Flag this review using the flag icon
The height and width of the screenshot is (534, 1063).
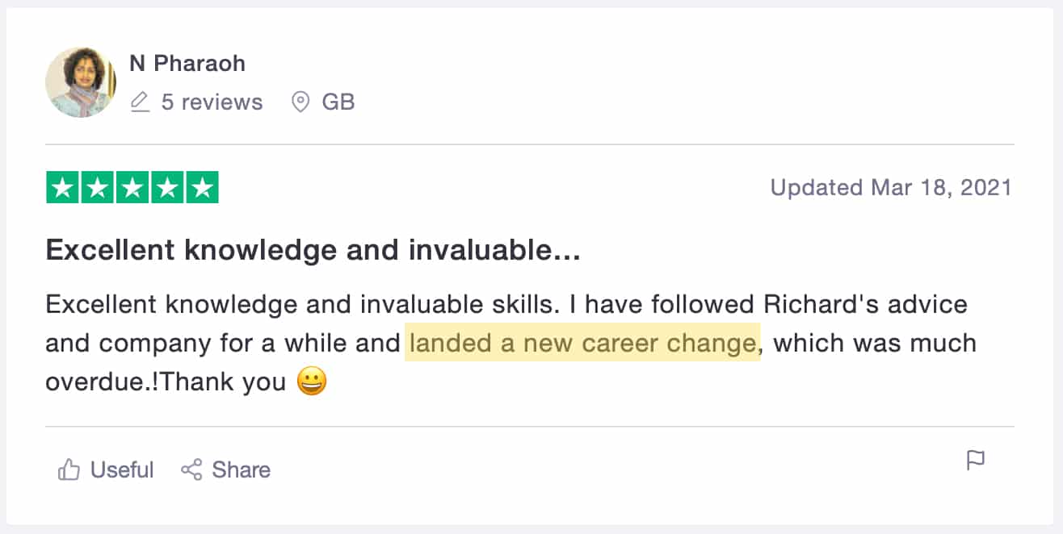click(976, 461)
